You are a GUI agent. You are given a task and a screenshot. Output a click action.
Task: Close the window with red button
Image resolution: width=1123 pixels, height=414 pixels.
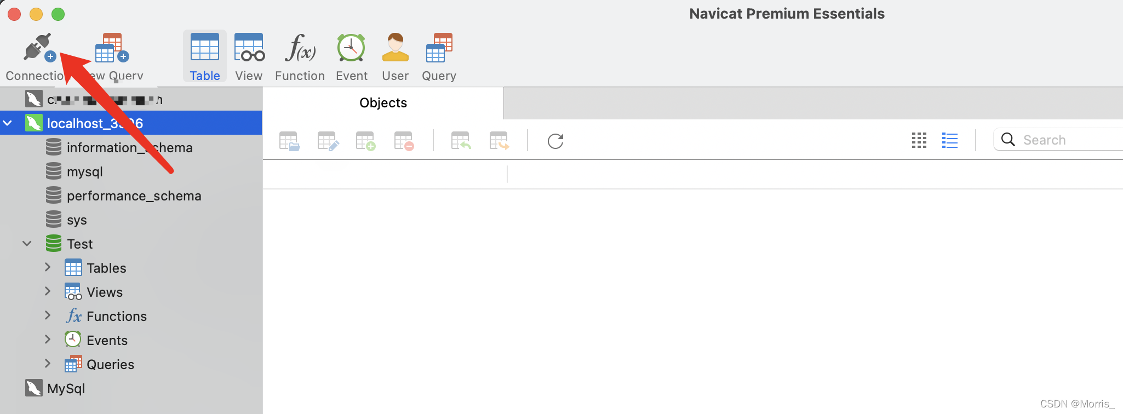coord(14,14)
